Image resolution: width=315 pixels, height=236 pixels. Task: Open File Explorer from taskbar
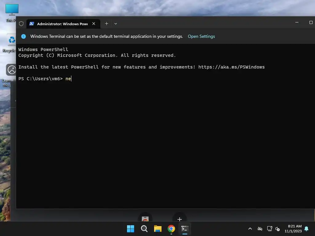point(158,229)
